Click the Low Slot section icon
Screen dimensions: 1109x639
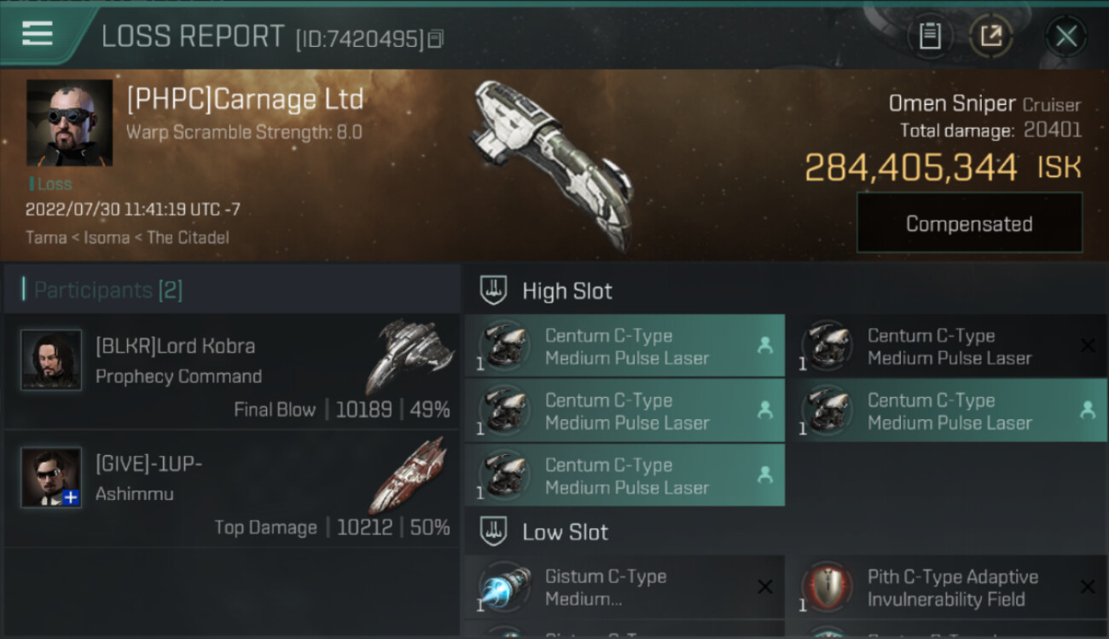(493, 532)
